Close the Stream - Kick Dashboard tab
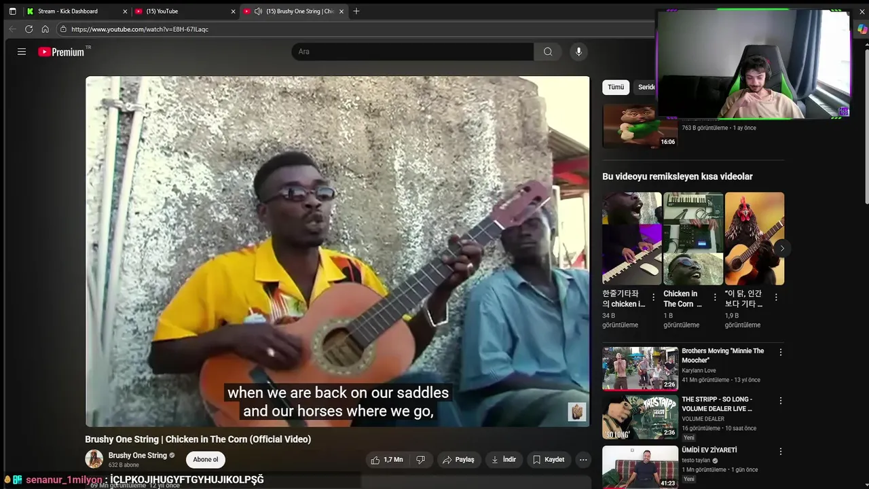 coord(125,11)
